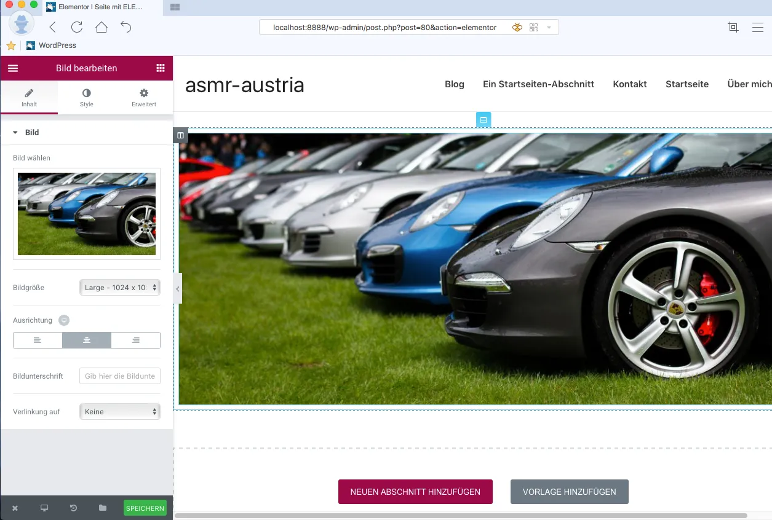Screen dimensions: 772x520
Task: Open the tab overview grid icon
Action: click(x=175, y=7)
